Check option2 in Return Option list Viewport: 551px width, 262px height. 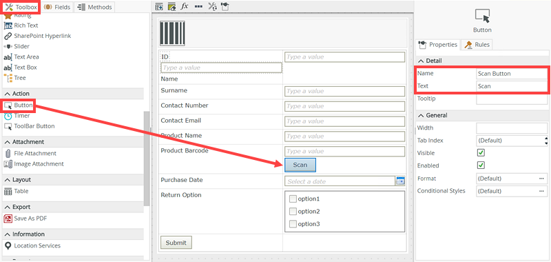point(293,212)
